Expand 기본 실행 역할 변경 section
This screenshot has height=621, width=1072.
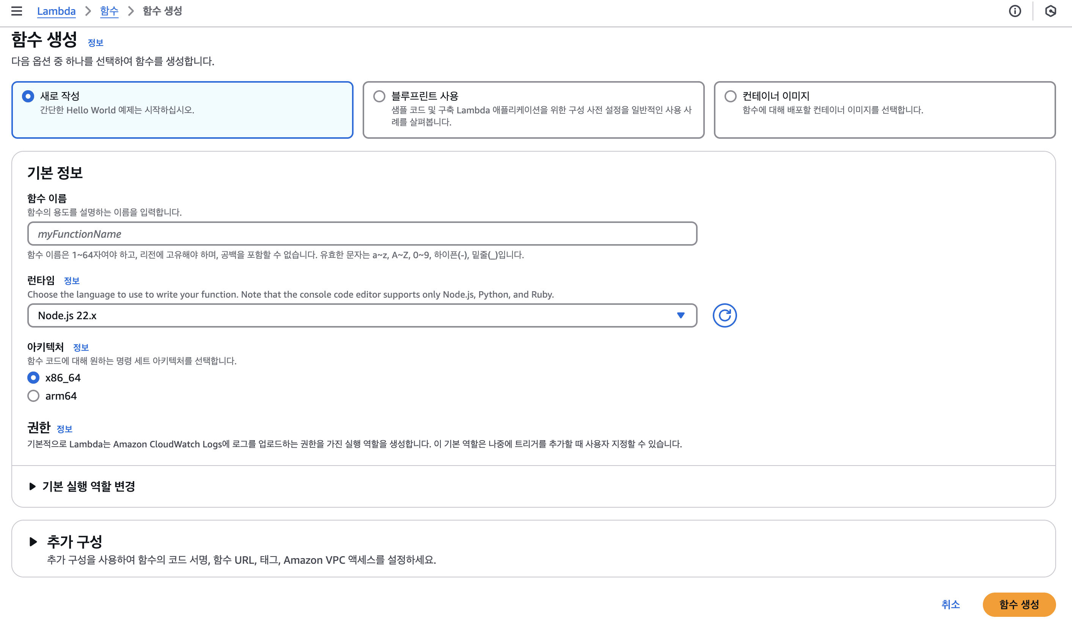[88, 486]
